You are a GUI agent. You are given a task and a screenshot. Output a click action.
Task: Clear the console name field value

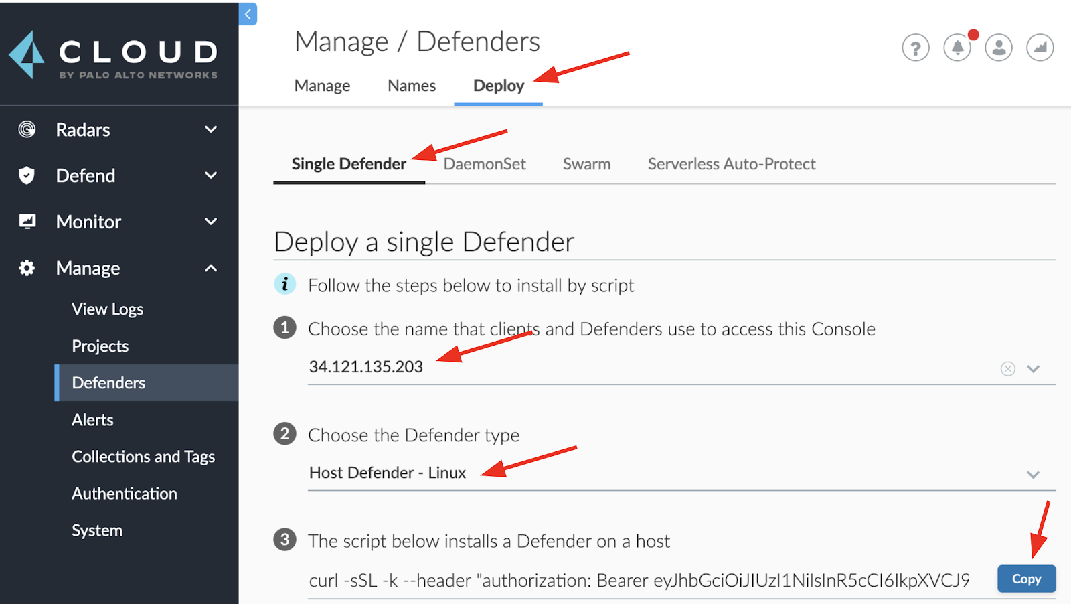point(1007,368)
